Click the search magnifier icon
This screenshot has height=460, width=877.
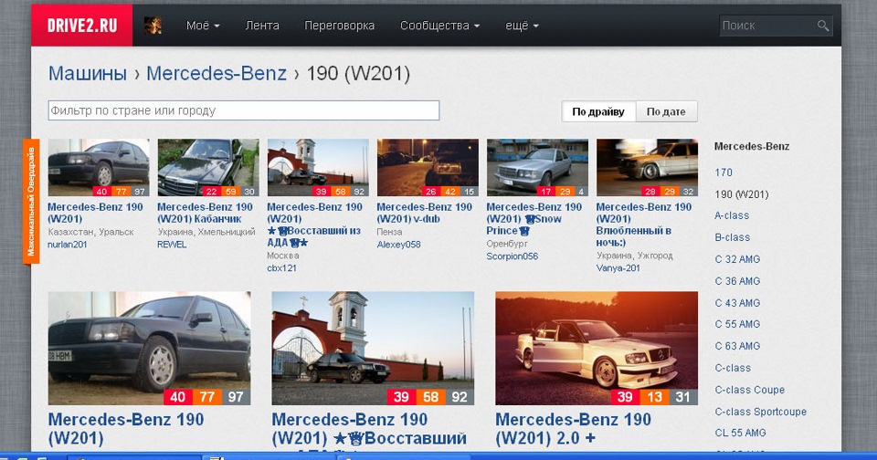(823, 26)
